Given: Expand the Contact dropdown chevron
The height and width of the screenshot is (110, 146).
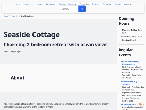Looking at the screenshot, I should point(110,4).
